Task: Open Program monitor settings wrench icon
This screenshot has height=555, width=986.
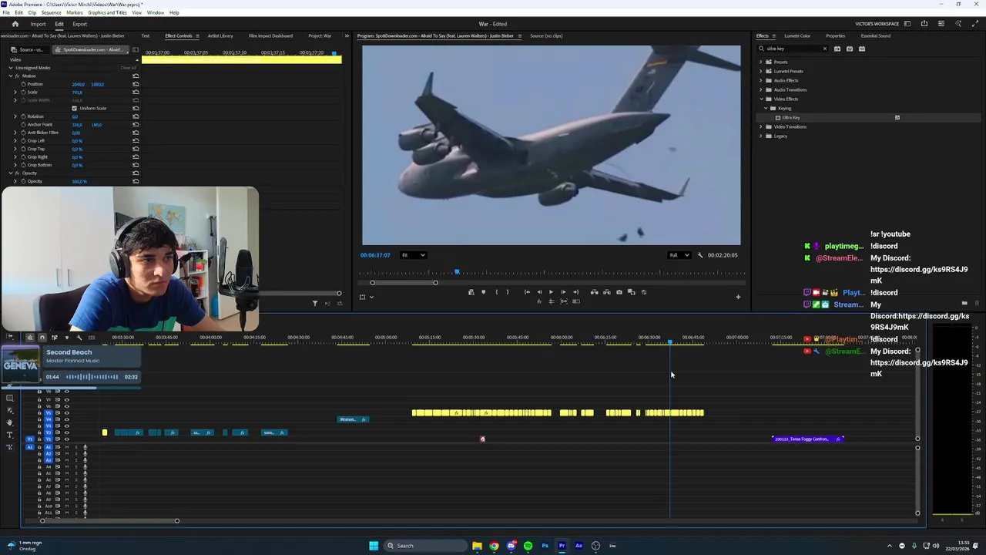Action: tap(700, 255)
